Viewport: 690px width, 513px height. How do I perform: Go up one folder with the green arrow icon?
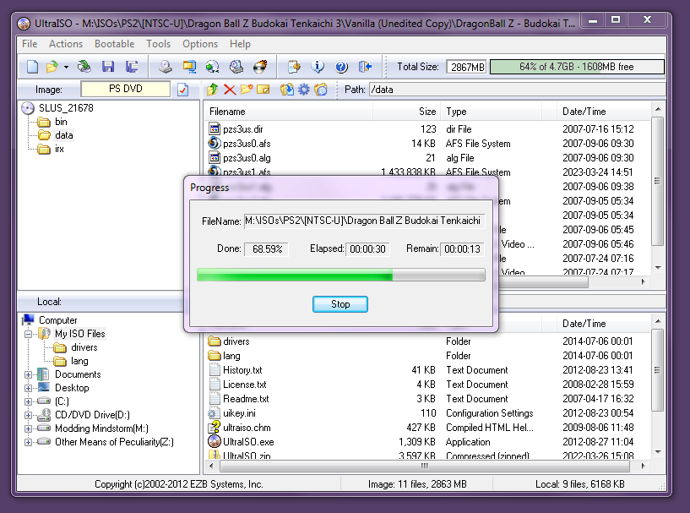213,90
